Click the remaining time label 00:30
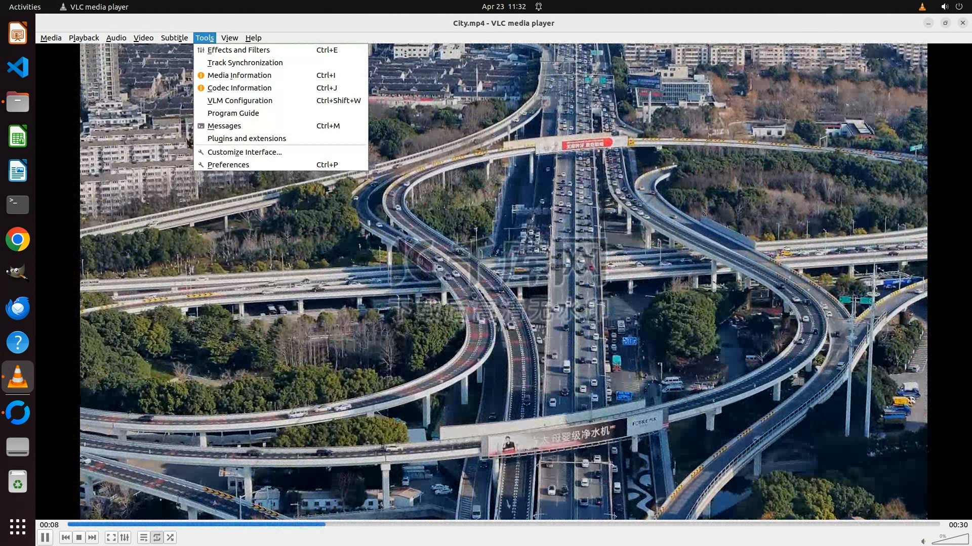The width and height of the screenshot is (972, 546). tap(958, 525)
